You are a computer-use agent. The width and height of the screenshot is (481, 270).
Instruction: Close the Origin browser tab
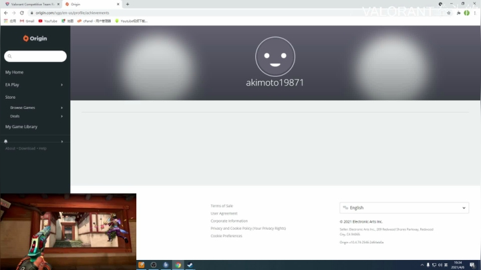118,4
